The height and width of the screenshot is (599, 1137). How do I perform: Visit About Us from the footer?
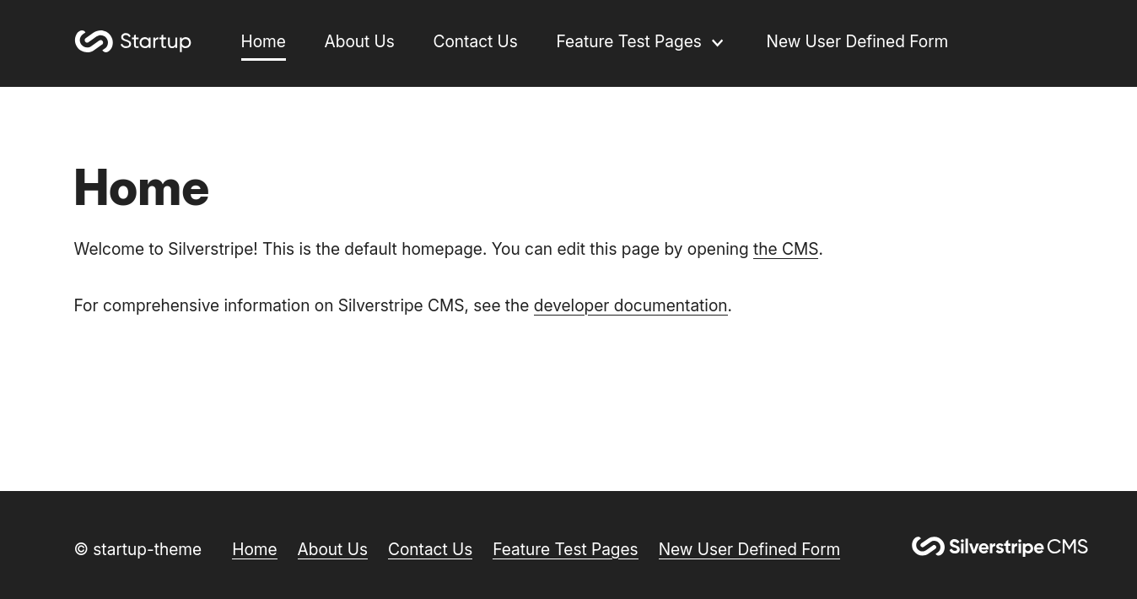332,549
